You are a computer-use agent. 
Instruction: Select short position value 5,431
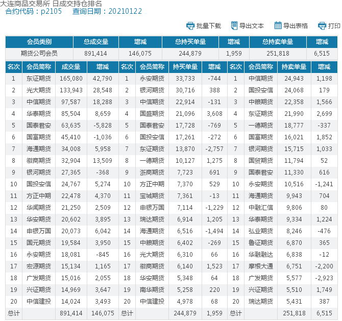click(294, 302)
